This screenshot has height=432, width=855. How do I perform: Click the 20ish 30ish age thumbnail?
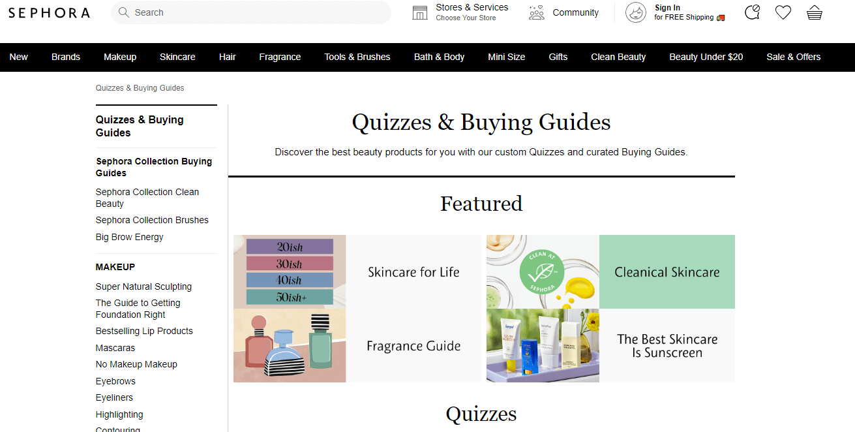tap(290, 271)
